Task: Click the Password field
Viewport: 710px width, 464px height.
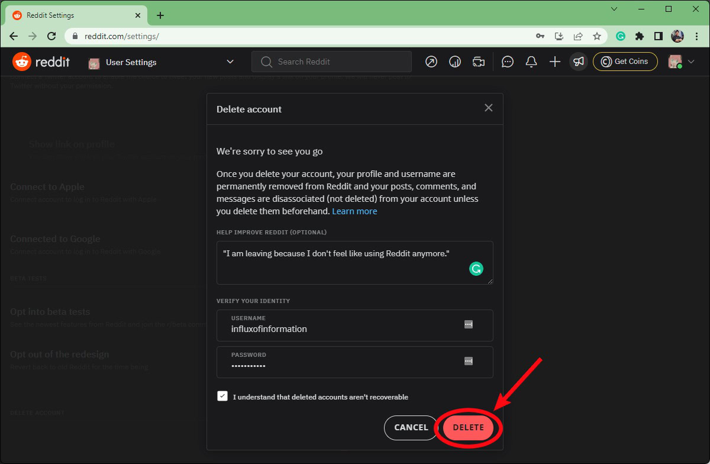Action: tap(354, 362)
